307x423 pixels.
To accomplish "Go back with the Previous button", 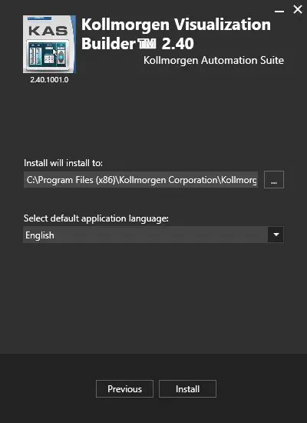I will click(x=124, y=388).
